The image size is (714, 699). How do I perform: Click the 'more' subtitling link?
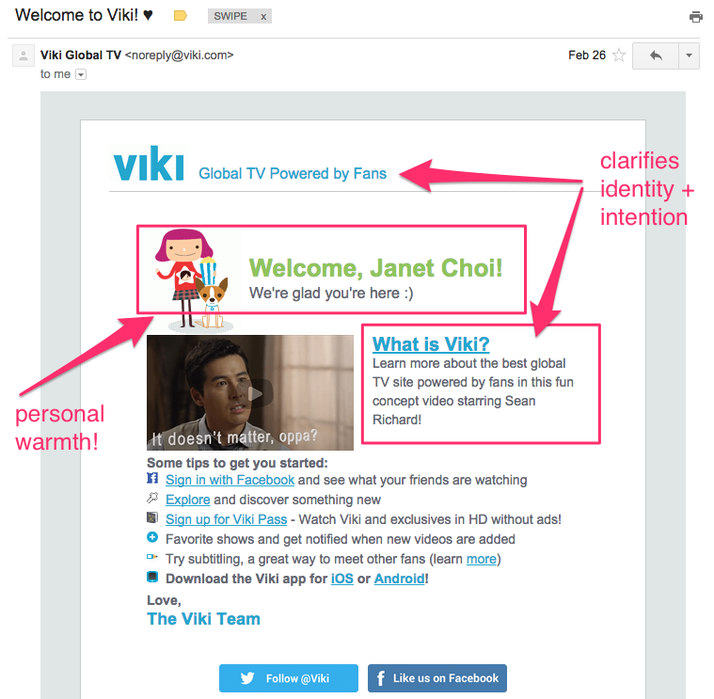[482, 559]
